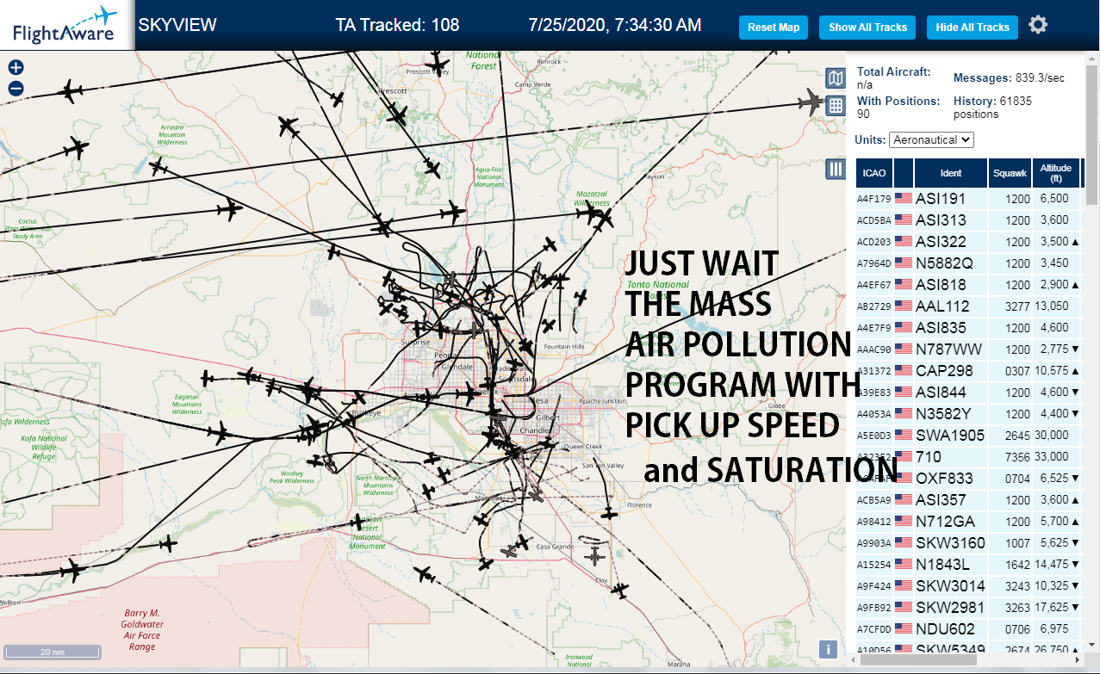Select flight CAP298 in the table
Image resolution: width=1100 pixels, height=674 pixels.
coord(944,371)
